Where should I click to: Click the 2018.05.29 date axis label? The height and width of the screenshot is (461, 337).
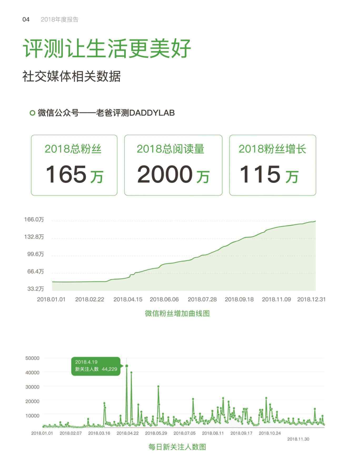tap(156, 433)
